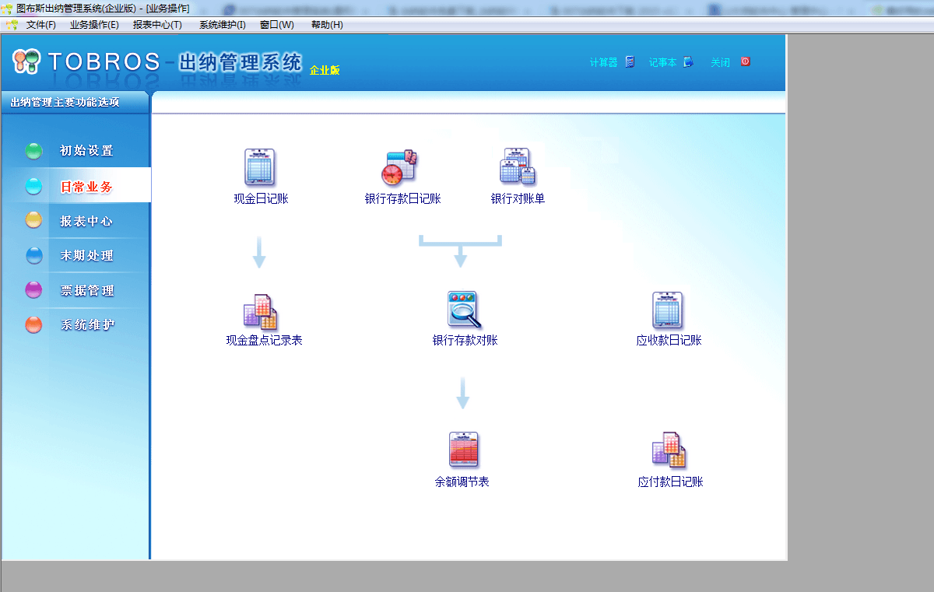Viewport: 934px width, 592px height.
Task: Open the 银行对账单 bank statement icon
Action: (518, 167)
